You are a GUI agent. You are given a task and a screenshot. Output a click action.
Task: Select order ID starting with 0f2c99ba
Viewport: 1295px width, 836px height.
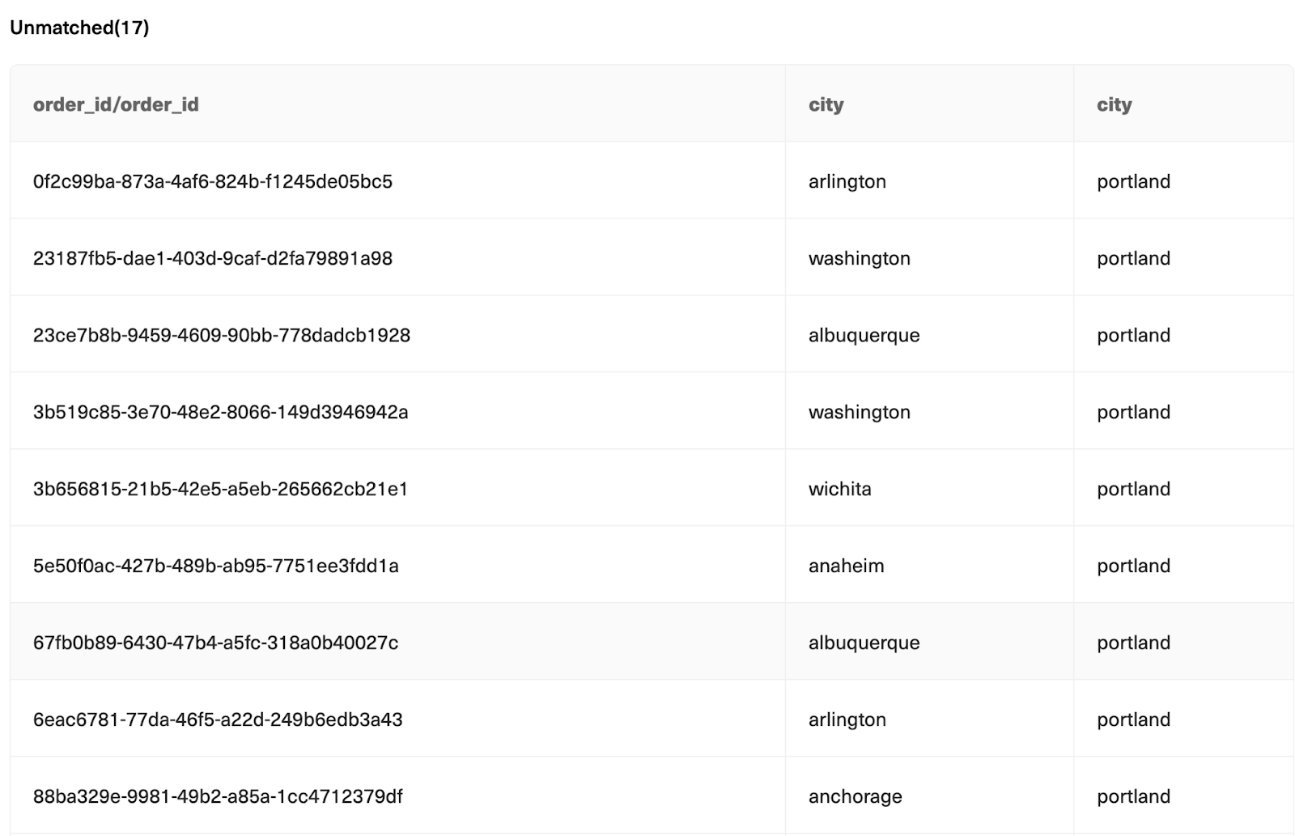click(x=212, y=181)
